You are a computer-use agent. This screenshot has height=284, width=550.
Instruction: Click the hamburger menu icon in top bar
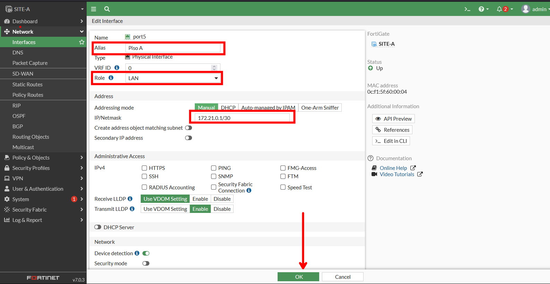tap(94, 9)
